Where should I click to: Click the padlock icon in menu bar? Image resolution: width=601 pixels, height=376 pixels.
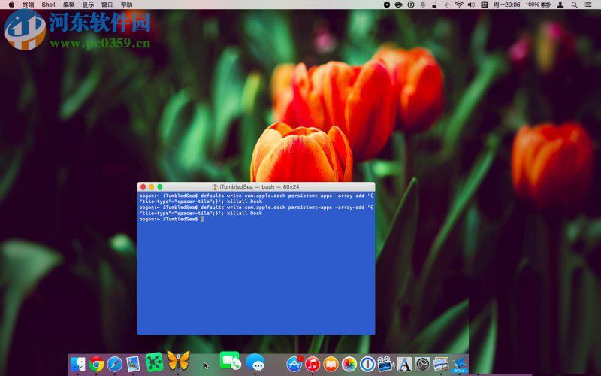coord(434,5)
